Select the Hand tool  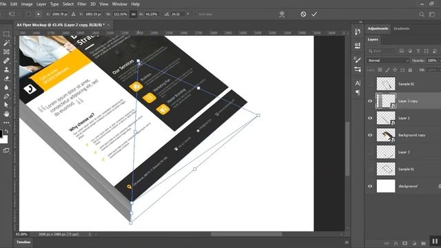[6, 114]
